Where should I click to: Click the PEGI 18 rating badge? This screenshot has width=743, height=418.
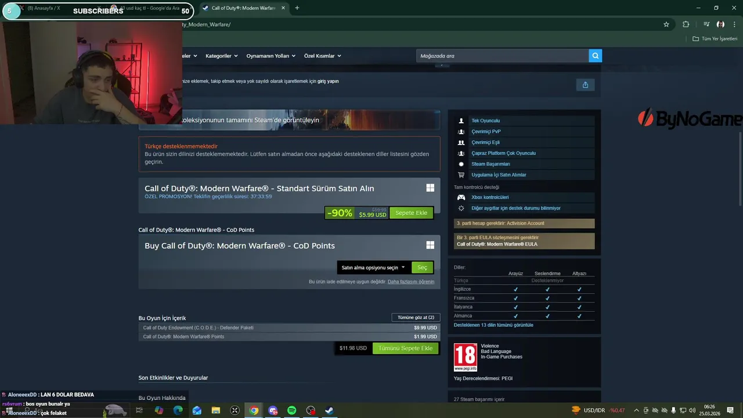[465, 357]
